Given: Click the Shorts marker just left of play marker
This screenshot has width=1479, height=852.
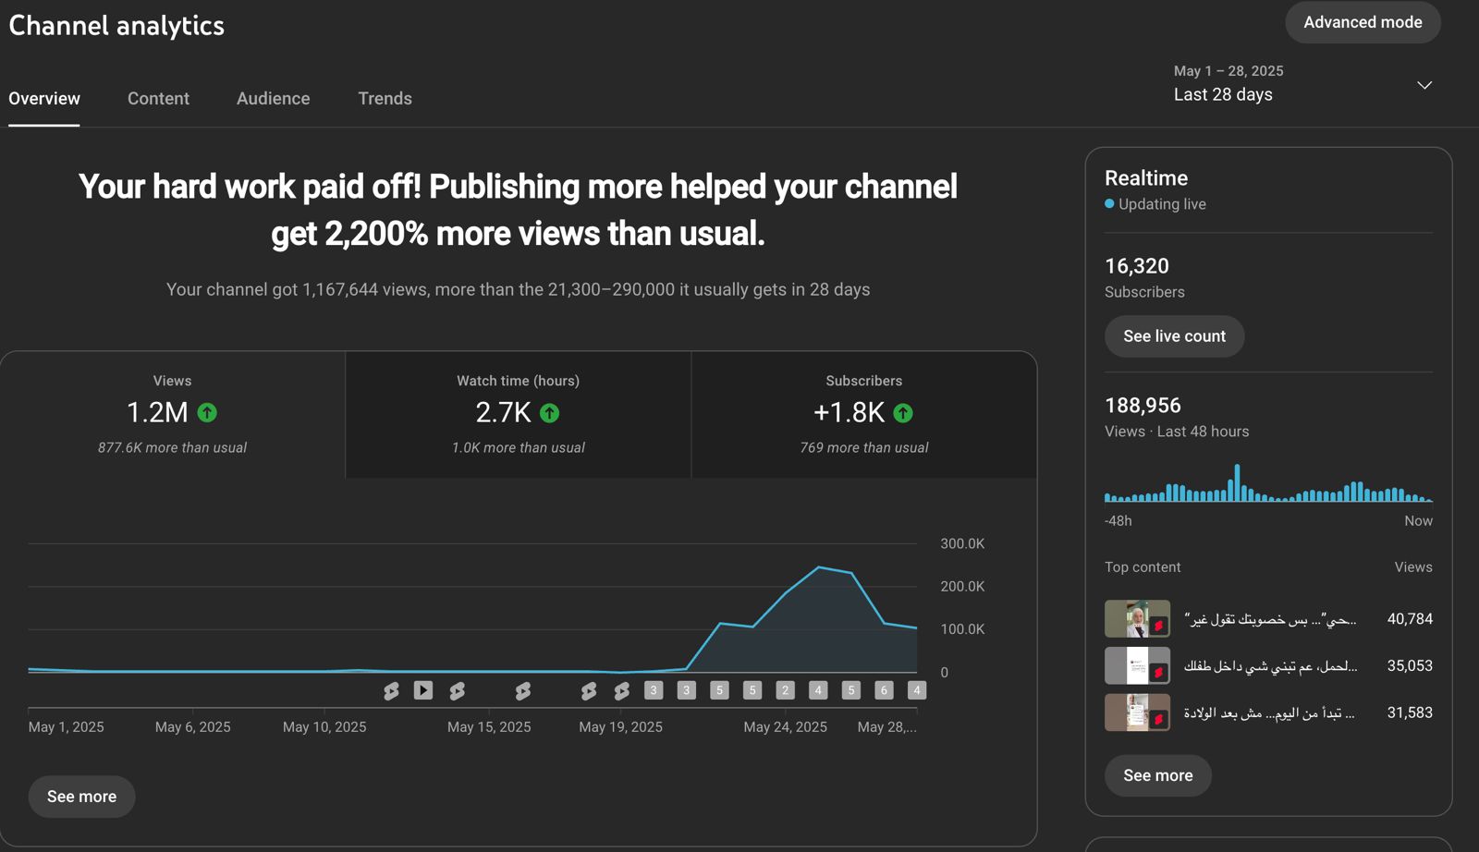Looking at the screenshot, I should tap(391, 690).
